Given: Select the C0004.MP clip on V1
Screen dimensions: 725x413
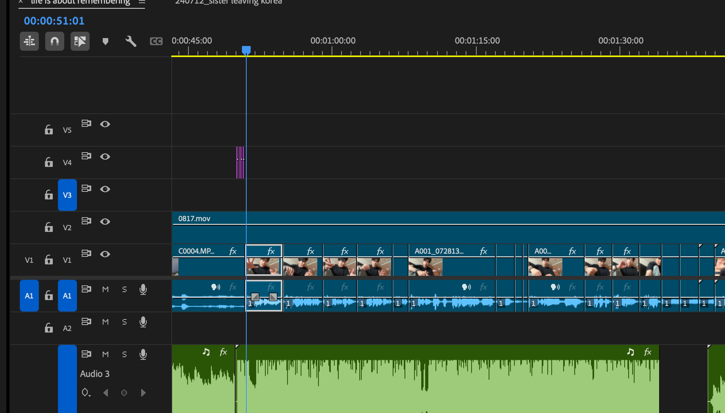Looking at the screenshot, I should click(209, 260).
